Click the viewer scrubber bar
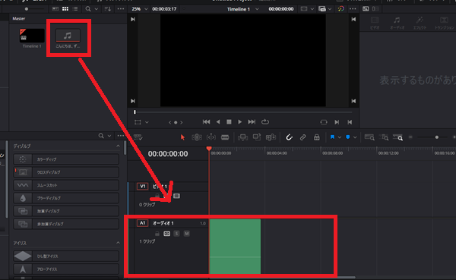 click(x=243, y=112)
